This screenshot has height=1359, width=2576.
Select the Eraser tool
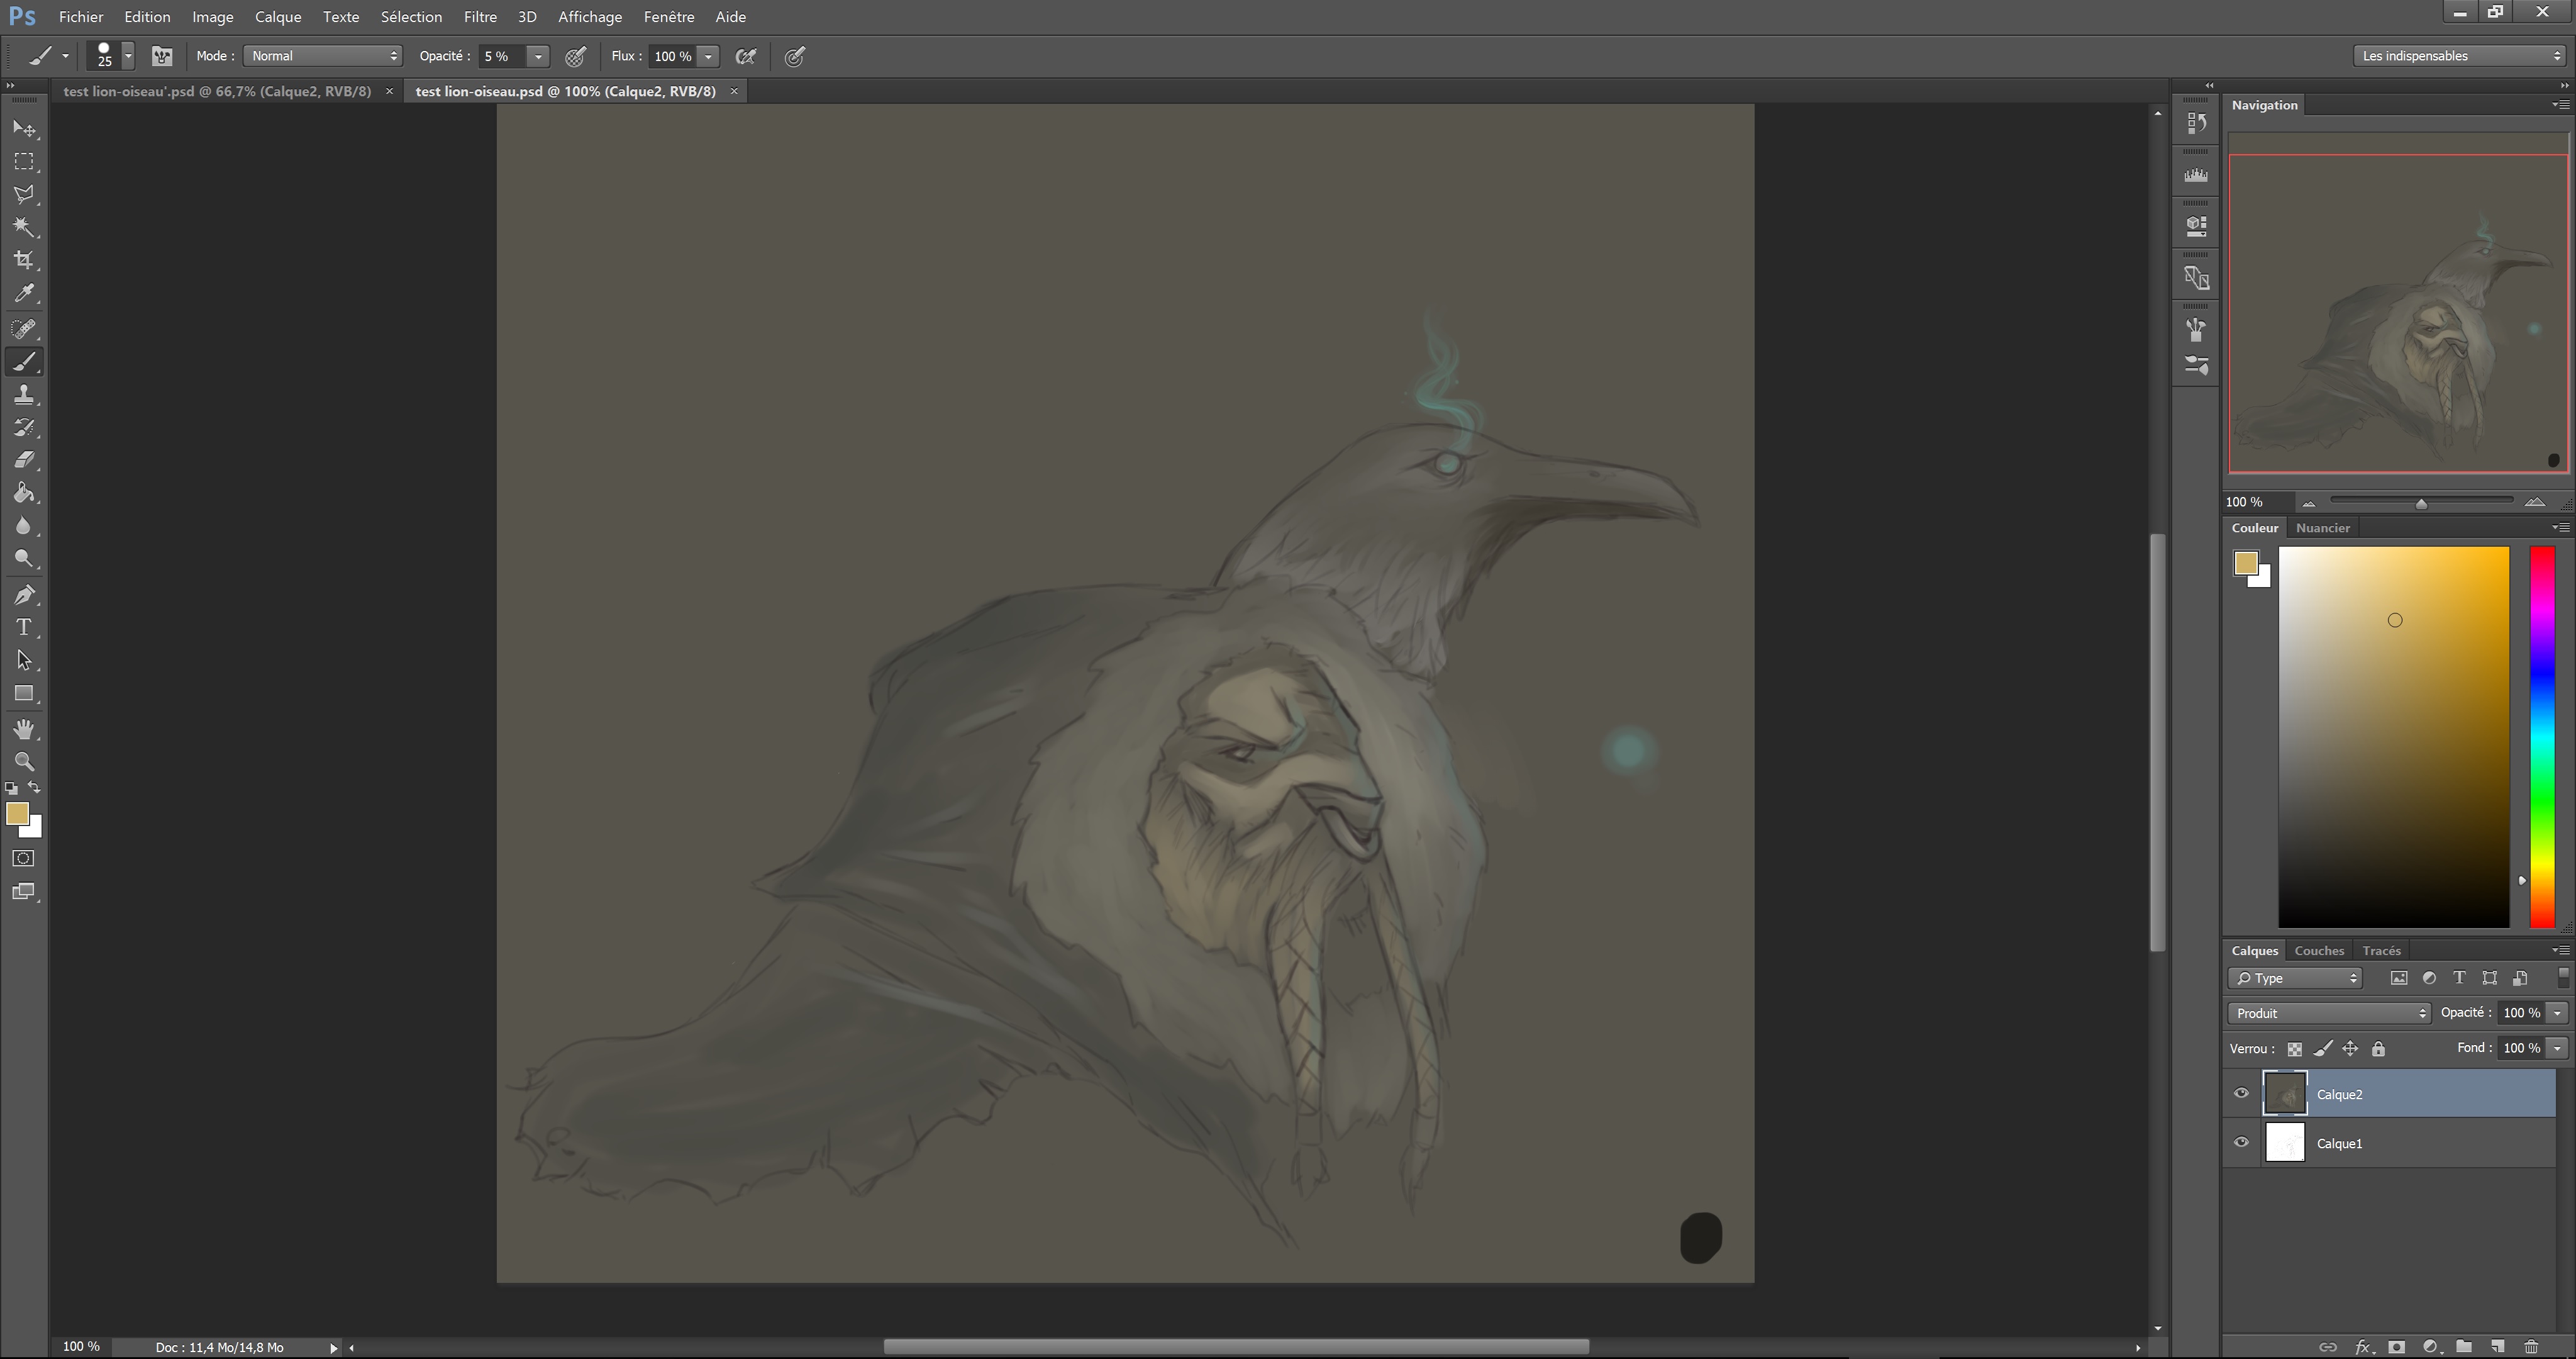click(x=24, y=461)
